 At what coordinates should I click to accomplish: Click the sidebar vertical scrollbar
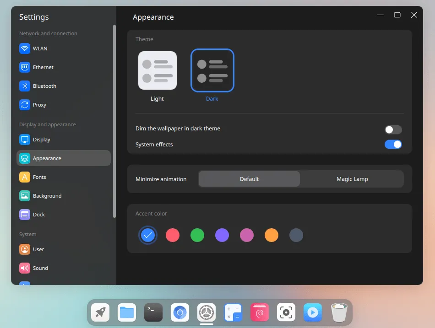114,121
